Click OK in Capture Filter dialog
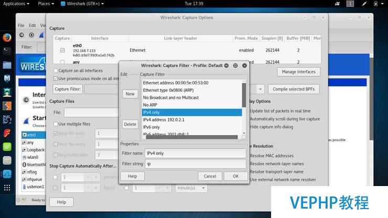 235,176
